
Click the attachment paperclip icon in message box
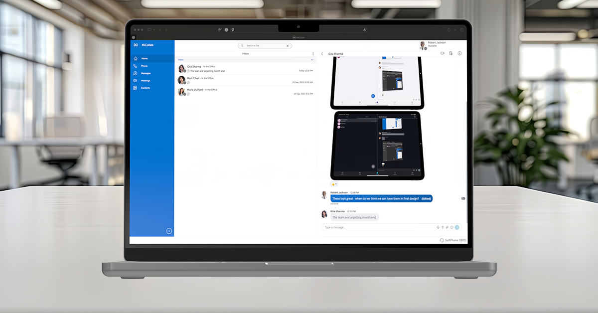pyautogui.click(x=447, y=227)
